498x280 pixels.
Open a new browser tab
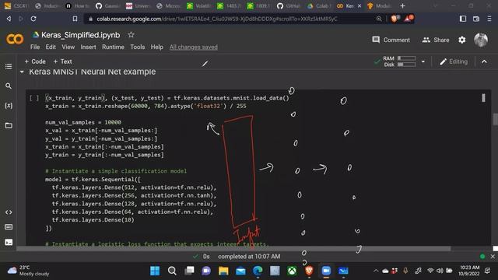pyautogui.click(x=402, y=5)
